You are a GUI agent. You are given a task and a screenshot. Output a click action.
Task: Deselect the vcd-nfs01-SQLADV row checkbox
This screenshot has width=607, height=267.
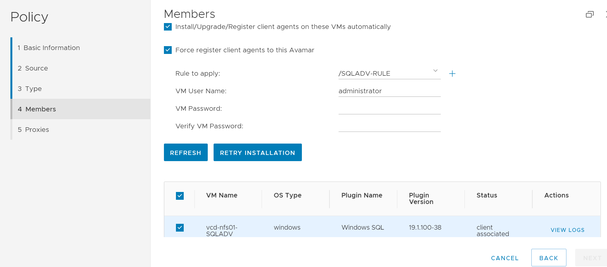180,228
